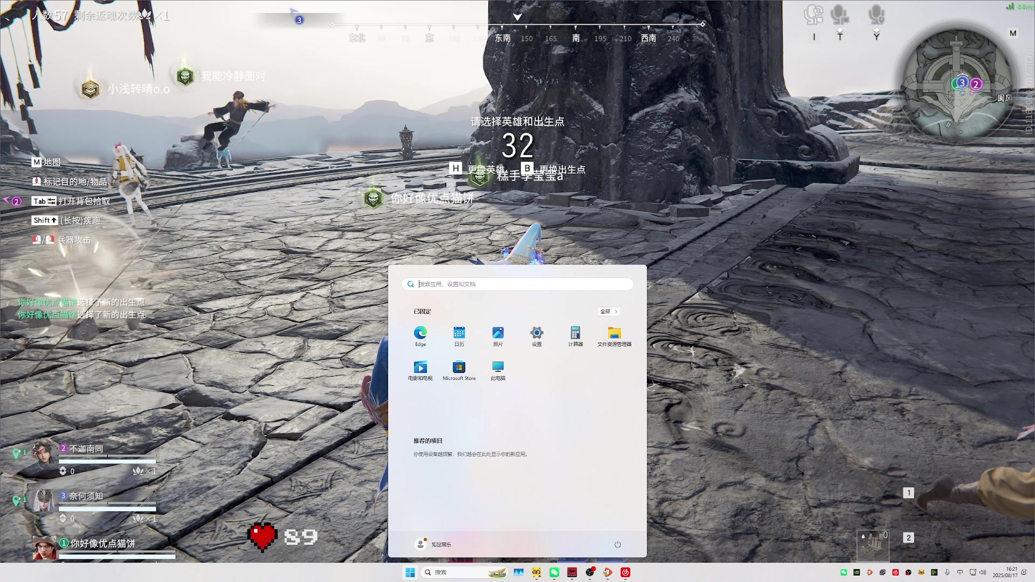This screenshot has width=1035, height=582.
Task: Click the 已固定 pinned heading
Action: pyautogui.click(x=422, y=311)
